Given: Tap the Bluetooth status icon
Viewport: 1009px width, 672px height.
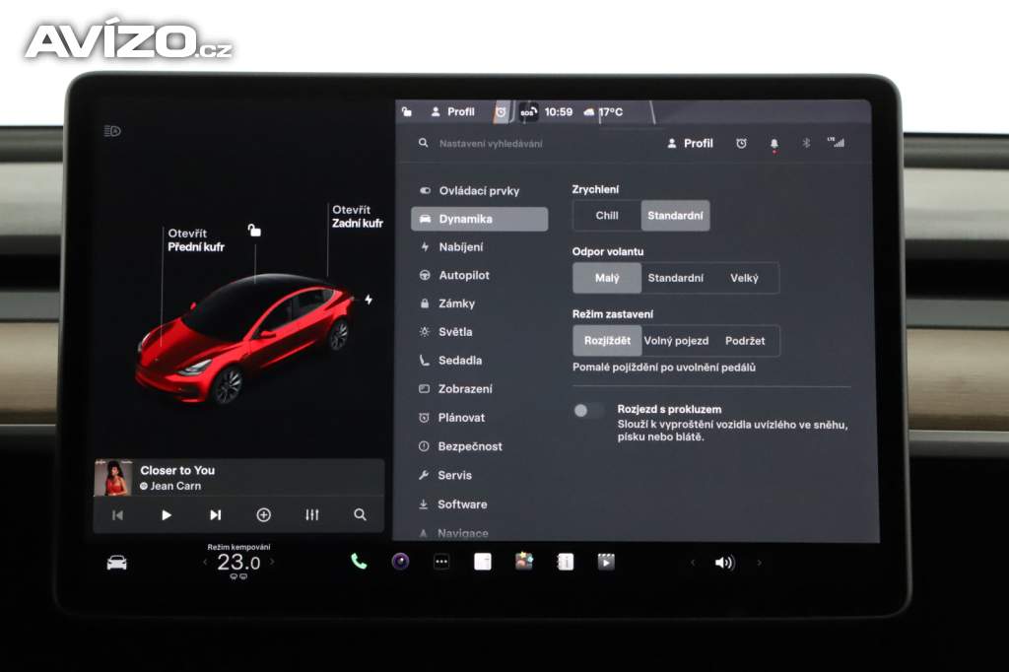Looking at the screenshot, I should [805, 143].
